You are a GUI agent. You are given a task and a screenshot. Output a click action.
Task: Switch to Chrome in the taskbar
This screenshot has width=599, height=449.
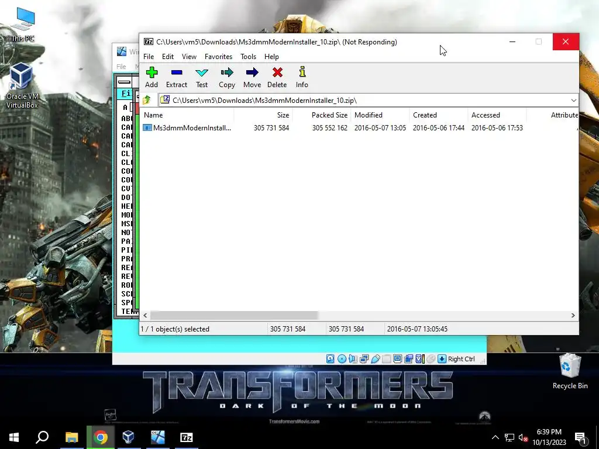(101, 437)
